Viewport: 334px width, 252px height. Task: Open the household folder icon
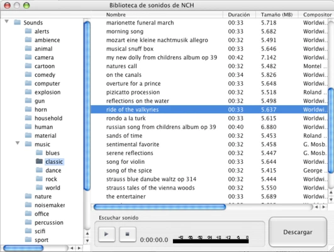28,118
